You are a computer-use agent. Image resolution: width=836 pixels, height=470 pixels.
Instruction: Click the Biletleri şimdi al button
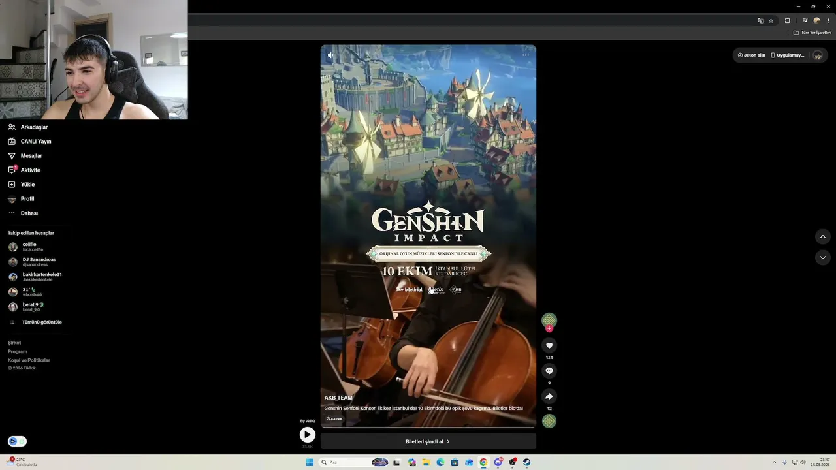(428, 442)
